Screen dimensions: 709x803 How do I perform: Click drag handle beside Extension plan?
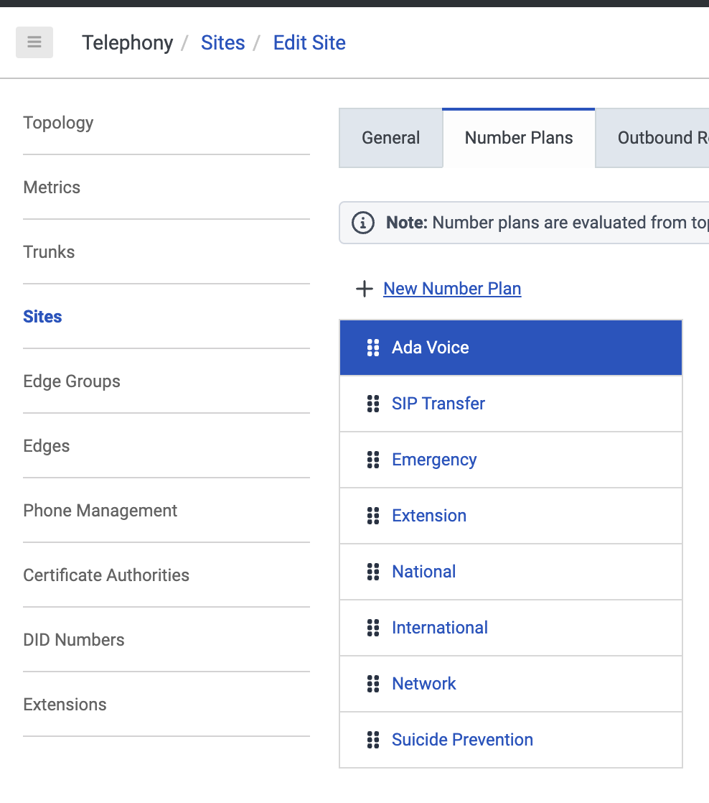click(x=372, y=516)
